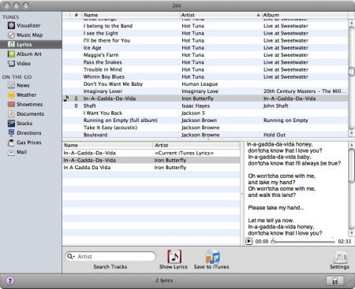This screenshot has width=355, height=289.
Task: Click the '2 lyrics' status text
Action: coord(164,280)
